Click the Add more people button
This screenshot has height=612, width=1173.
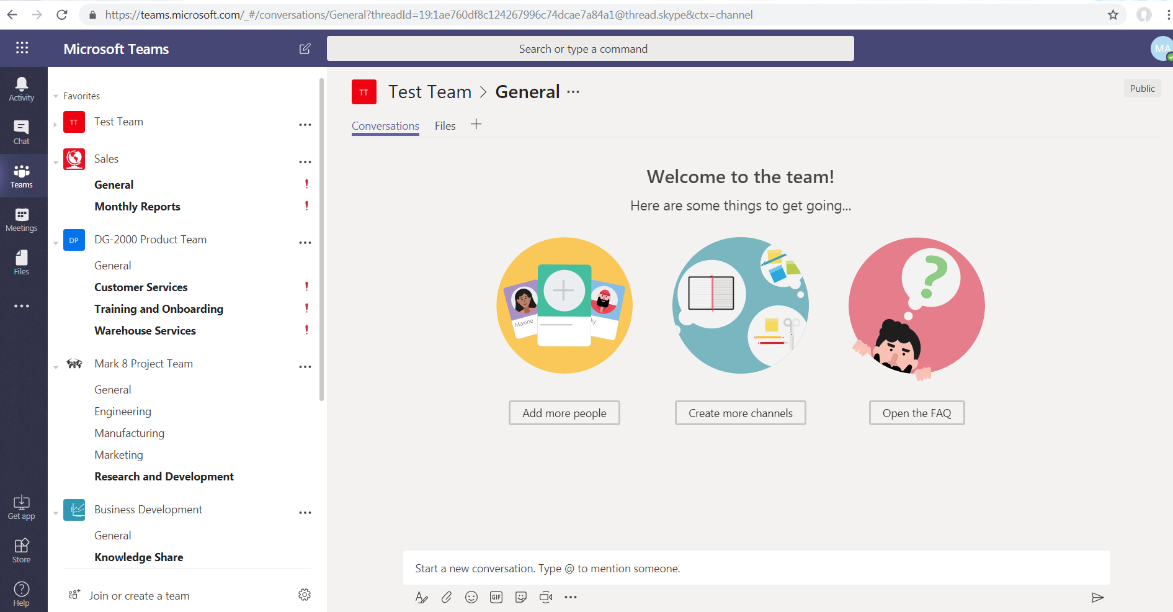(x=564, y=413)
